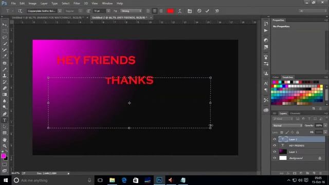329x185 pixels.
Task: Select the Eraser tool
Action: tap(5, 88)
